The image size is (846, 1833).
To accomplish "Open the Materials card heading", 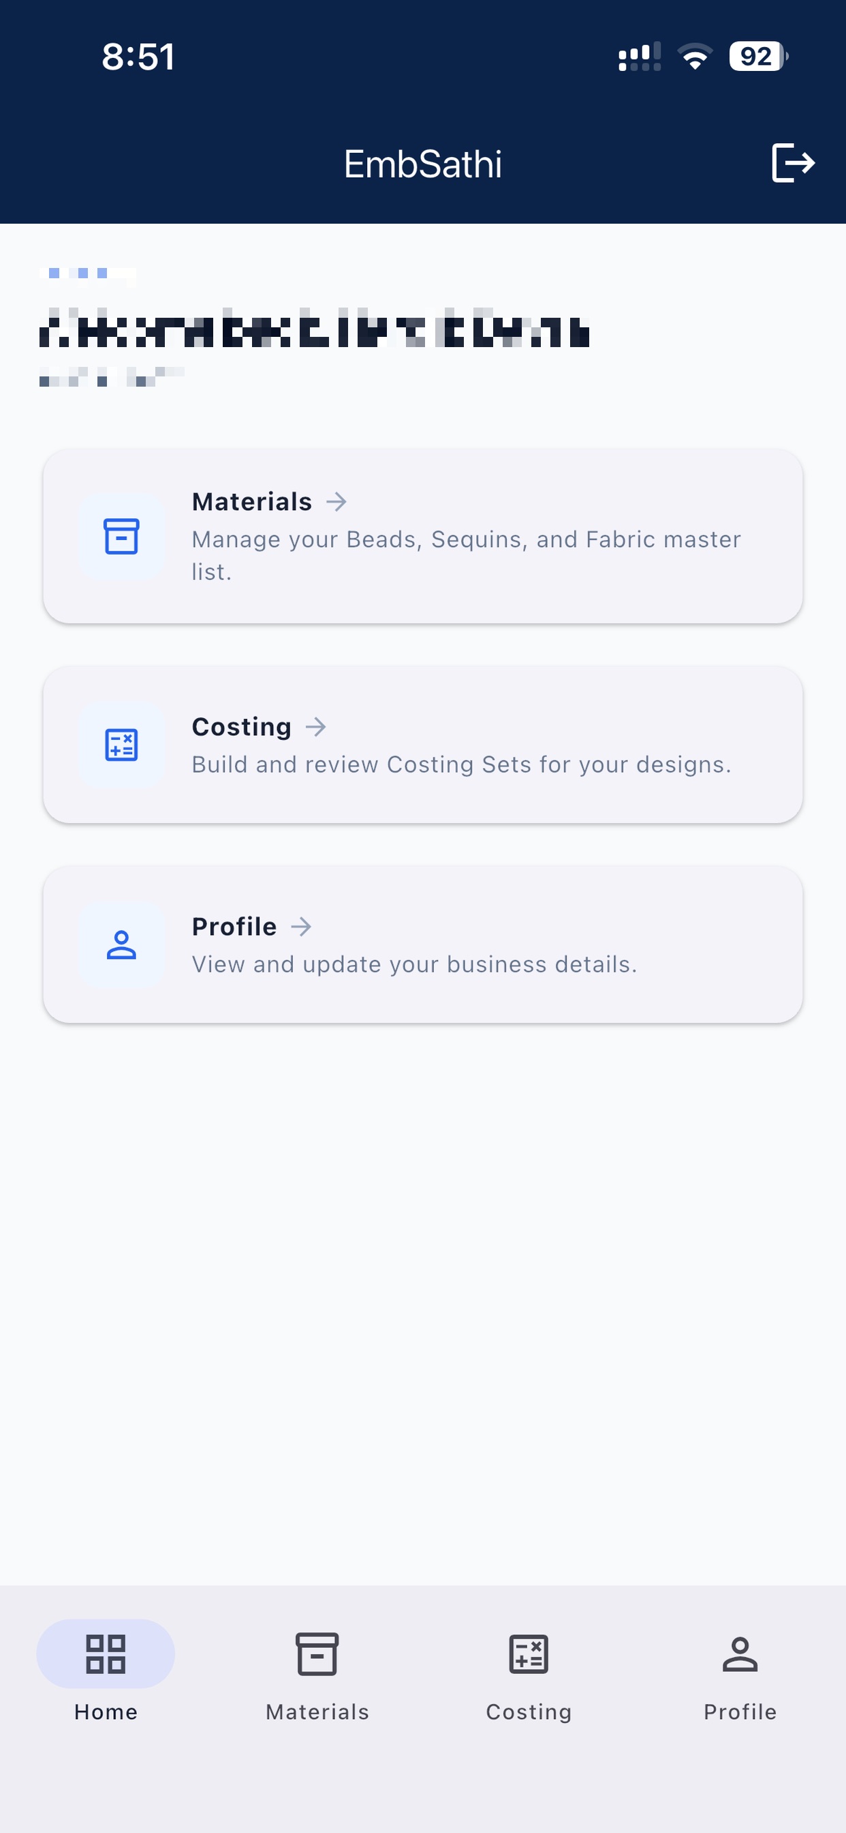I will [253, 502].
